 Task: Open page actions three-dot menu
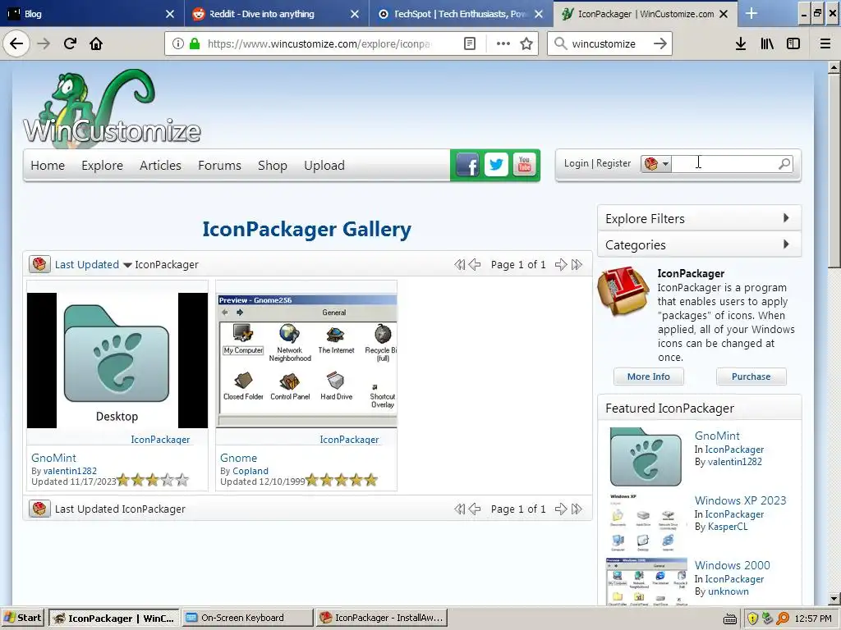click(503, 43)
